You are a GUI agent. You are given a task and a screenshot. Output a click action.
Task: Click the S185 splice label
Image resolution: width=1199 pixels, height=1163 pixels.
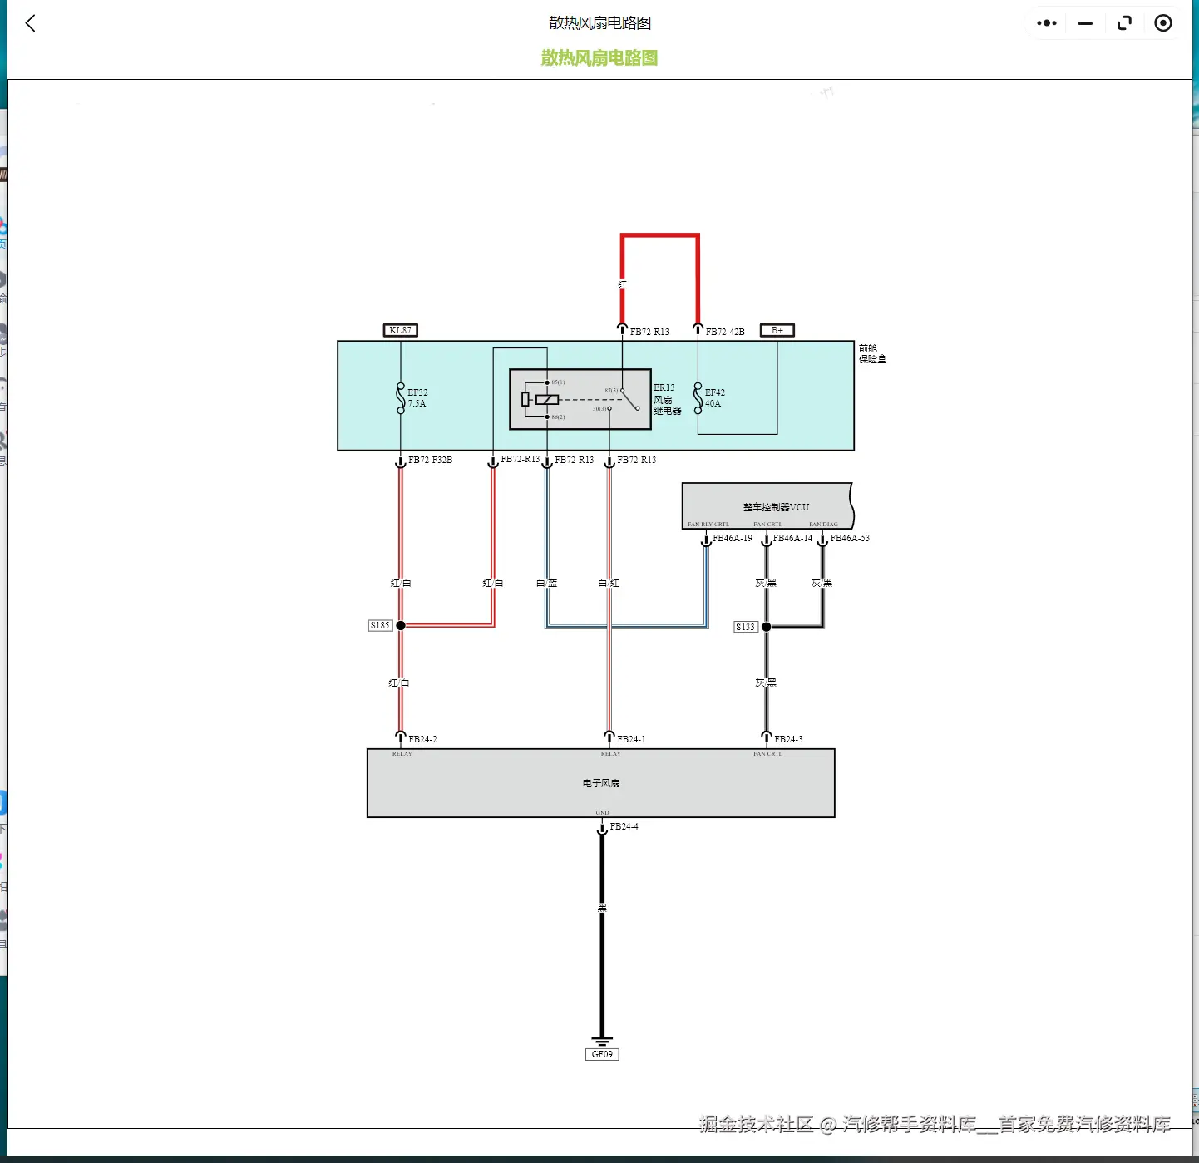380,625
